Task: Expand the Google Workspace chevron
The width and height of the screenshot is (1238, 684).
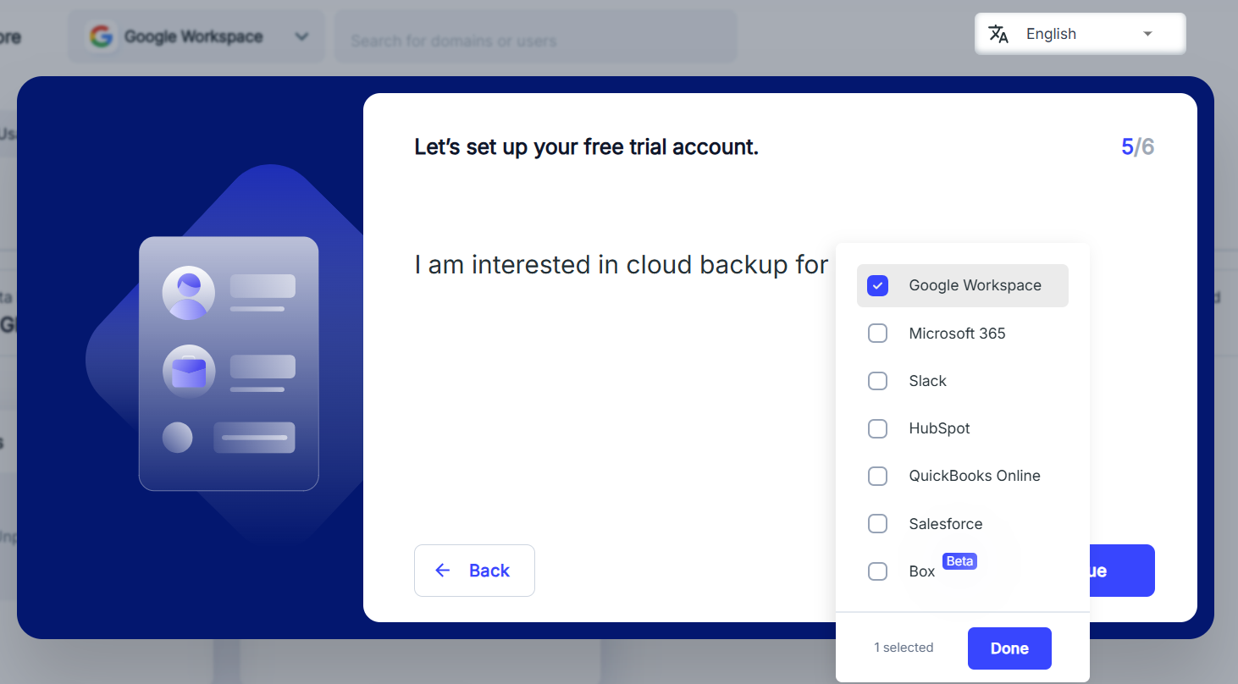Action: (301, 36)
